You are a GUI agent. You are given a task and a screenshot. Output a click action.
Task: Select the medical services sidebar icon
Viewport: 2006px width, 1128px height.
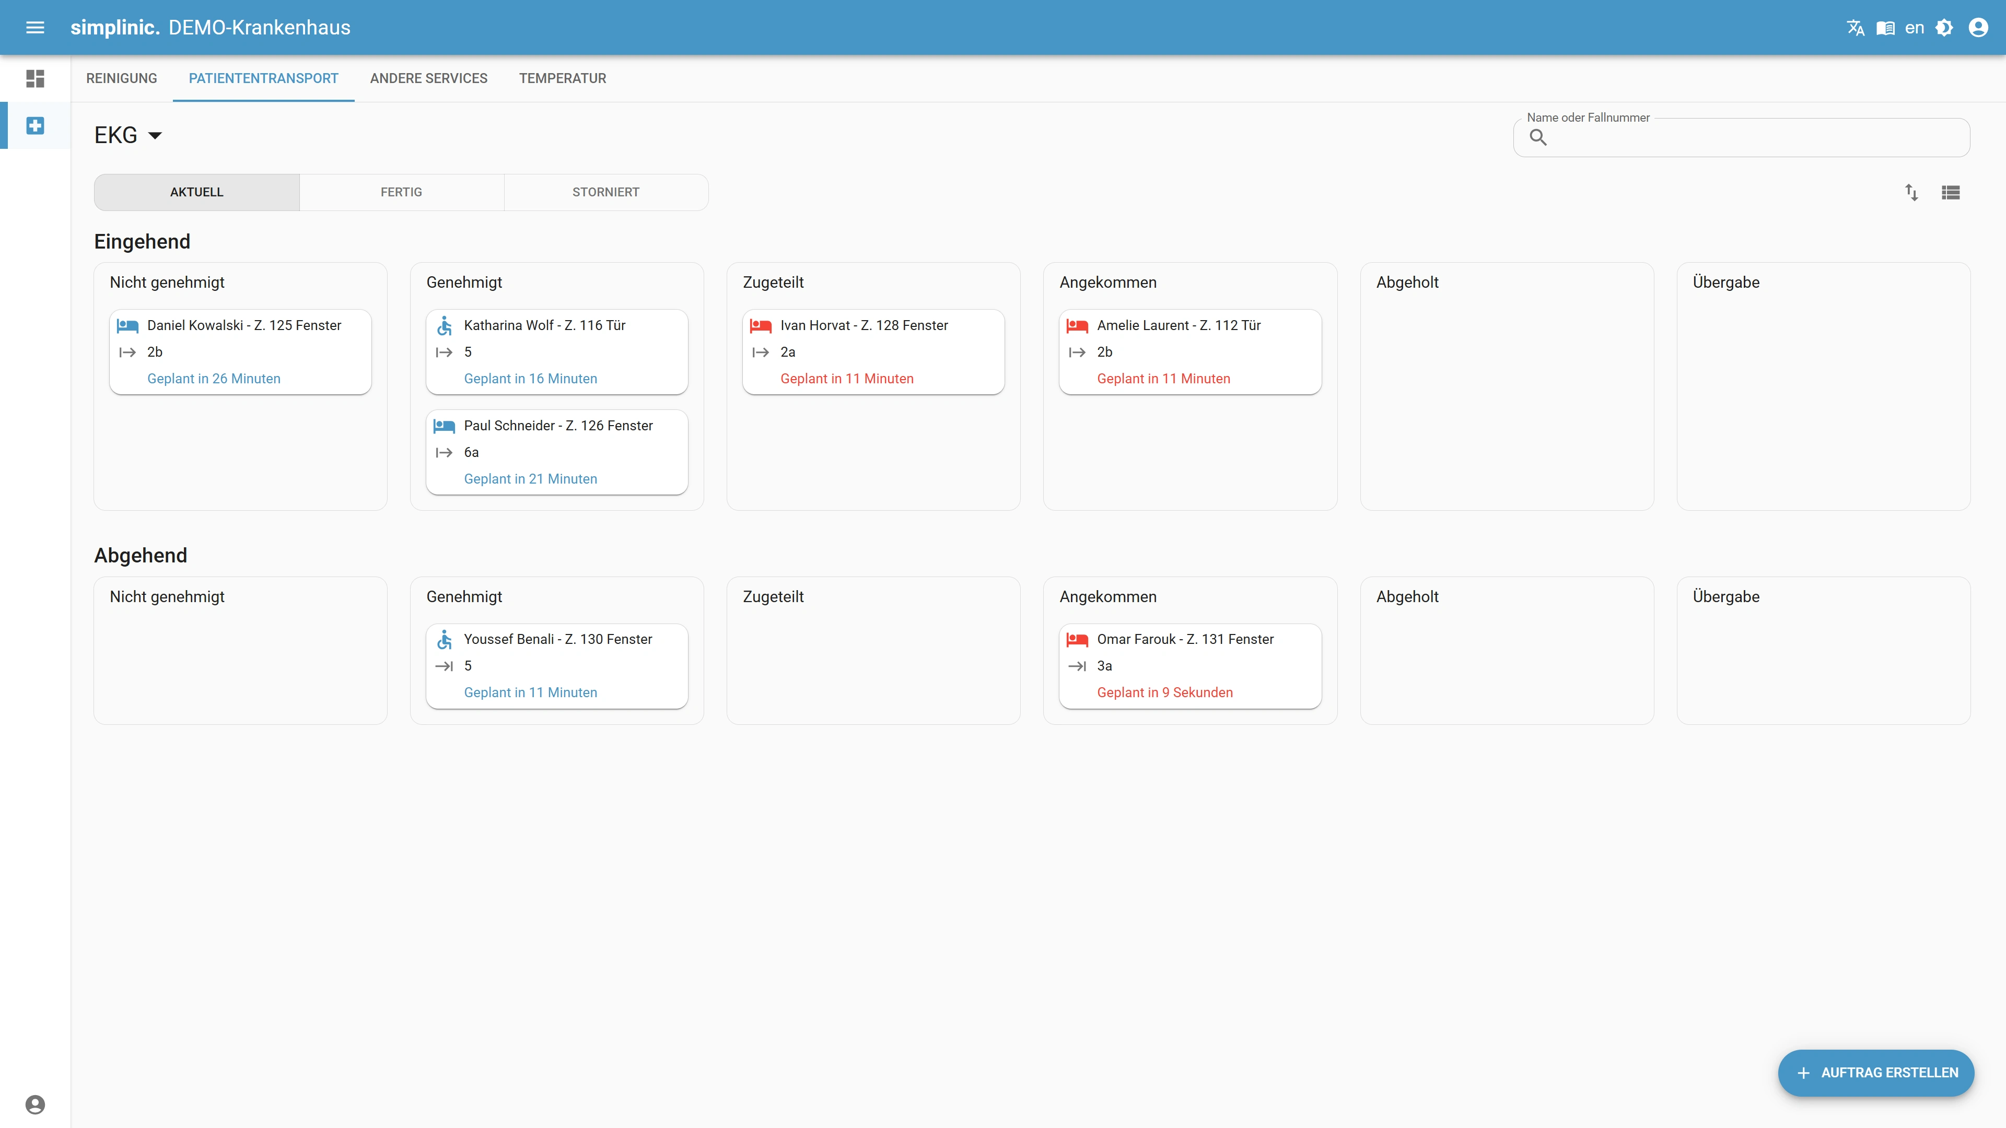35,125
